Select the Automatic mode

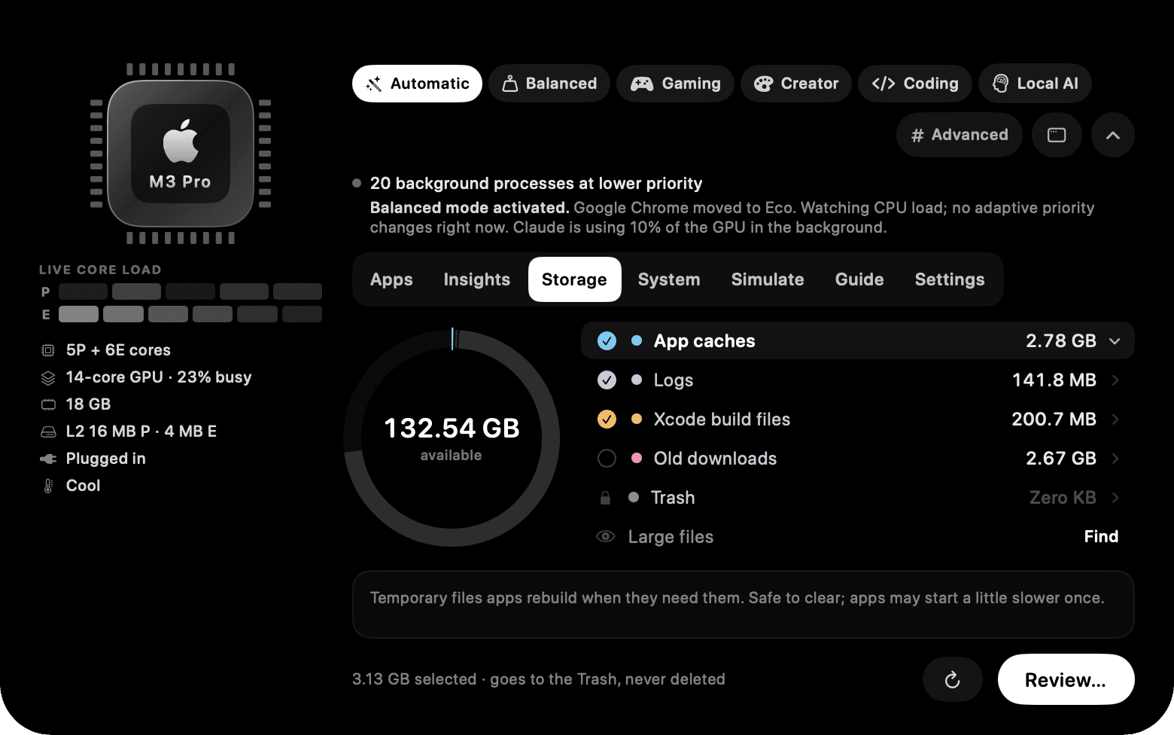[x=417, y=84]
